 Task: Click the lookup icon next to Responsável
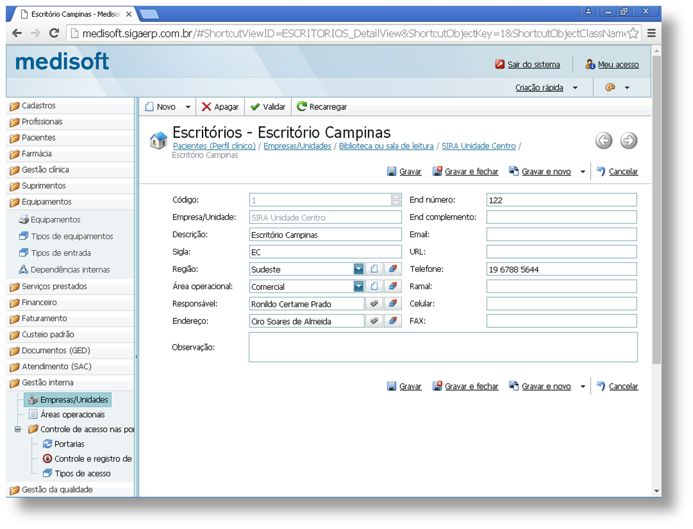(374, 303)
